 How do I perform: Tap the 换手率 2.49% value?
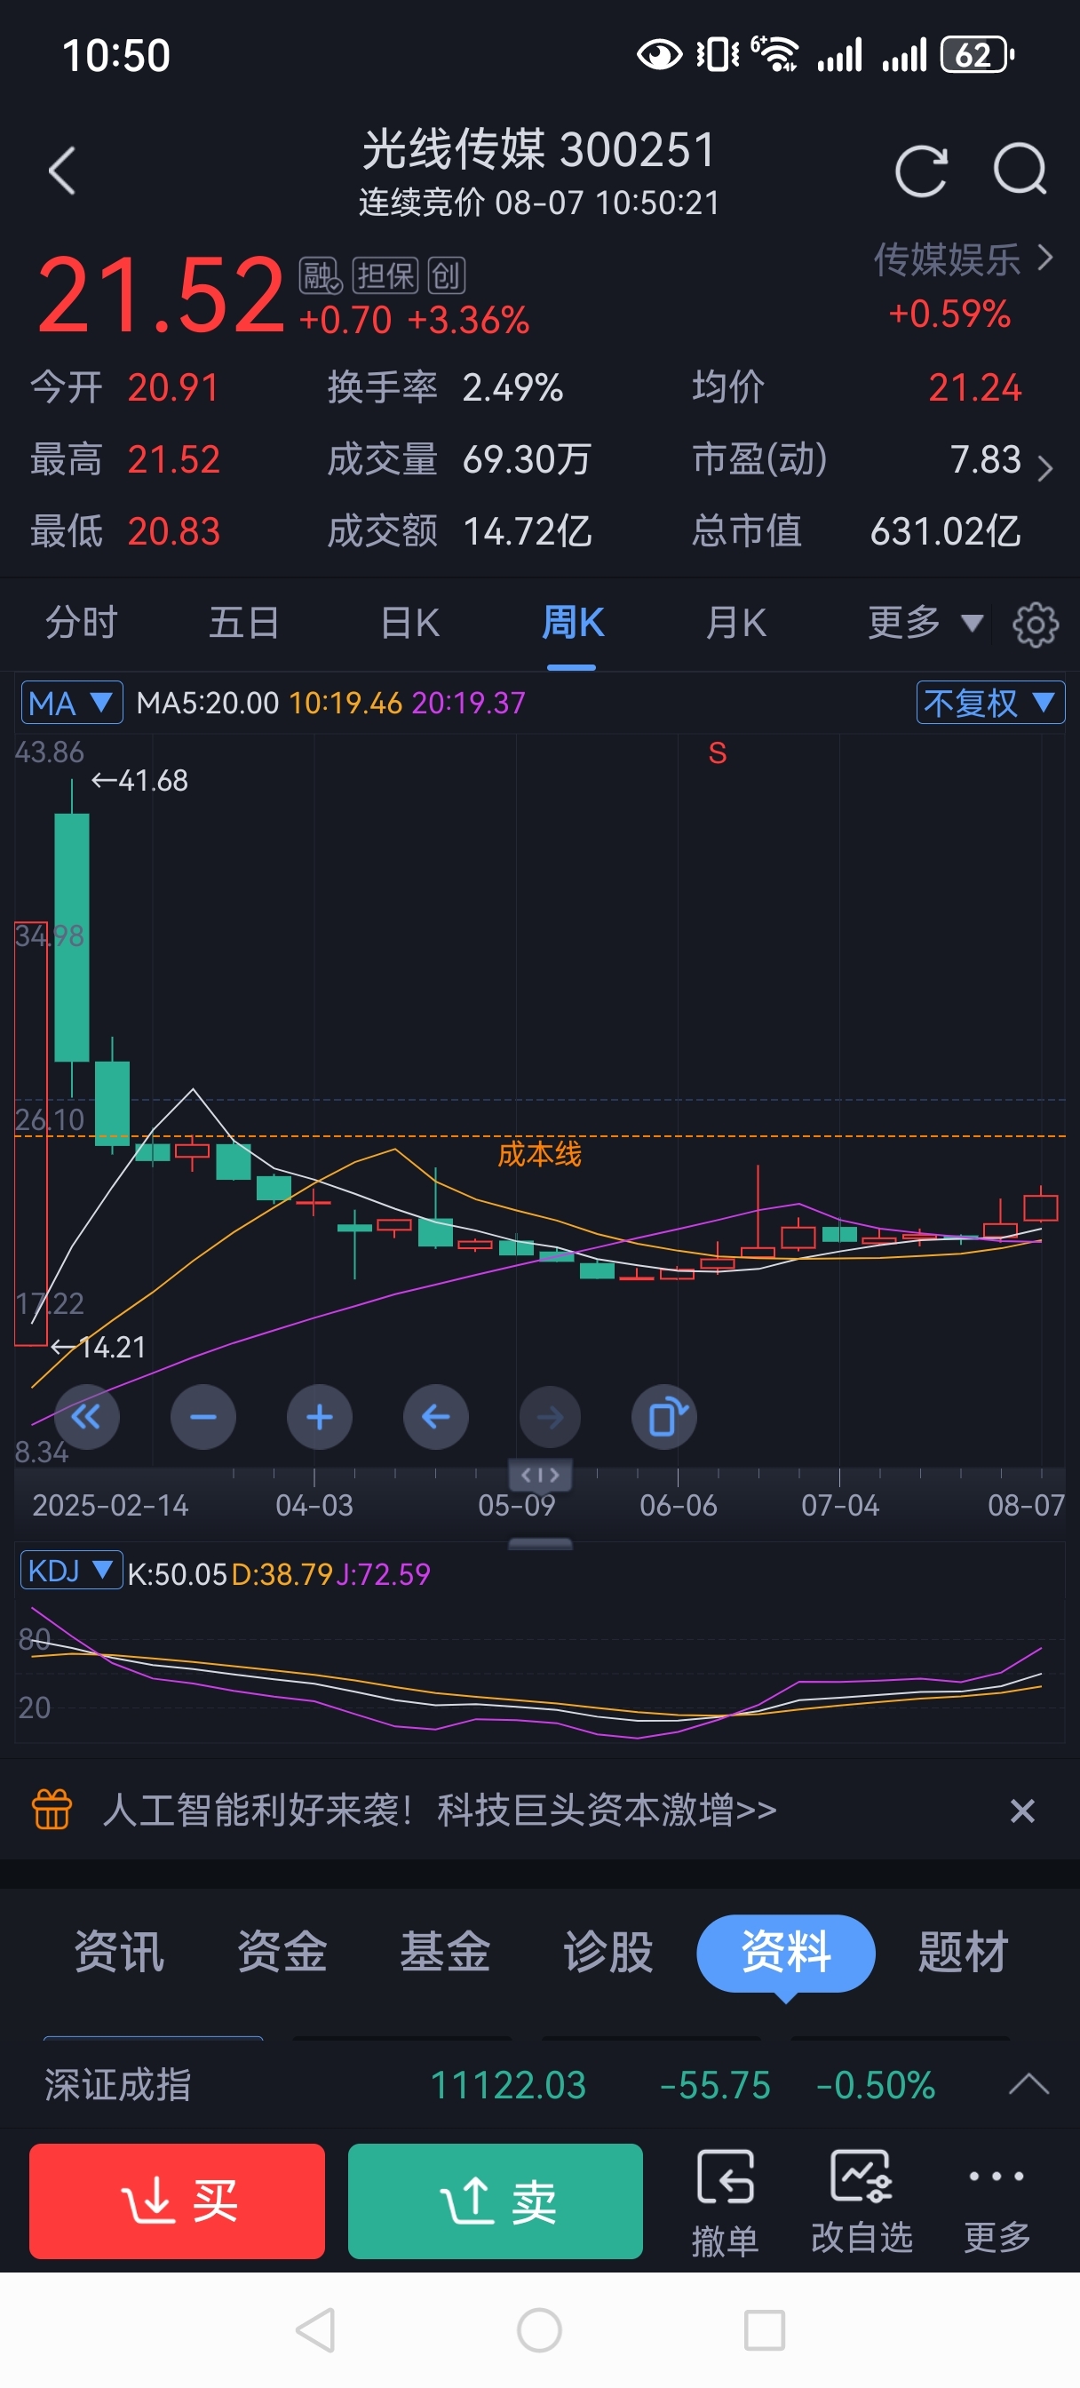coord(512,387)
